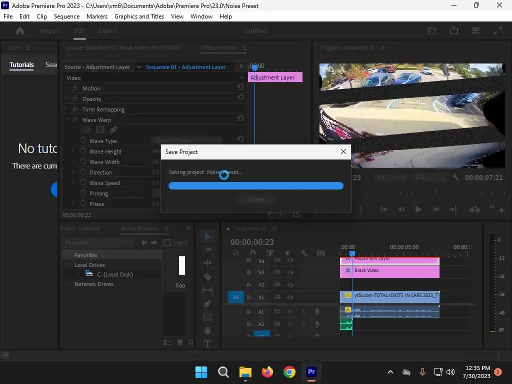Toggle V2 track output eye
The width and height of the screenshot is (512, 384).
click(x=290, y=284)
